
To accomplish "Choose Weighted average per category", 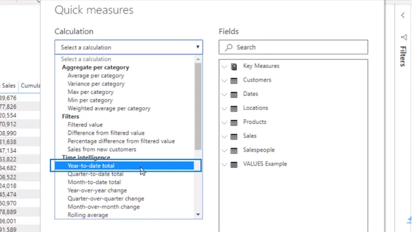I will (109, 108).
